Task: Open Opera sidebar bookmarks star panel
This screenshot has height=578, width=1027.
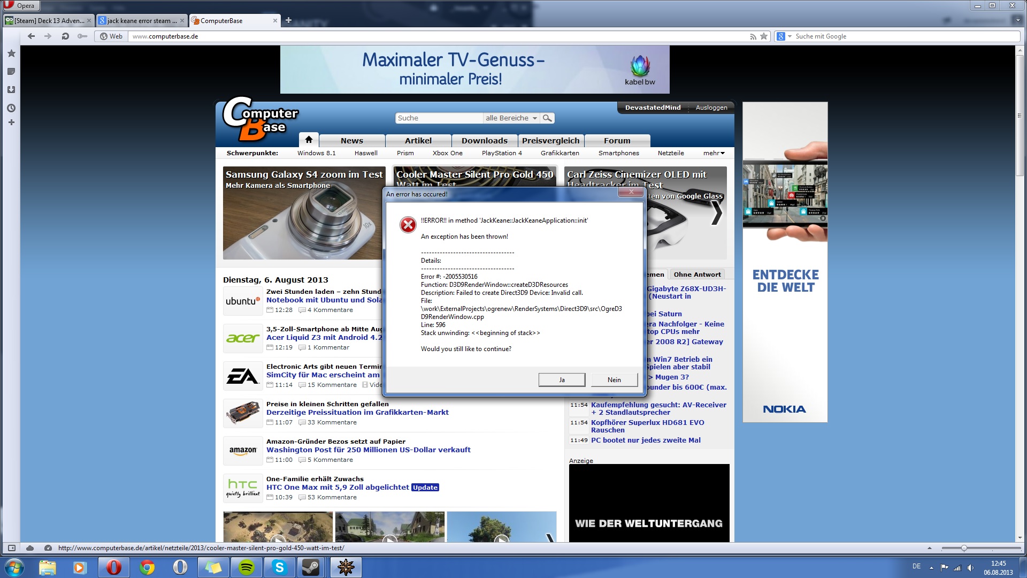Action: (11, 54)
